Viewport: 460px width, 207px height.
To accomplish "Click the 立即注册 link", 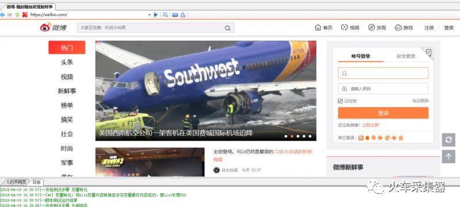I will click(x=370, y=125).
